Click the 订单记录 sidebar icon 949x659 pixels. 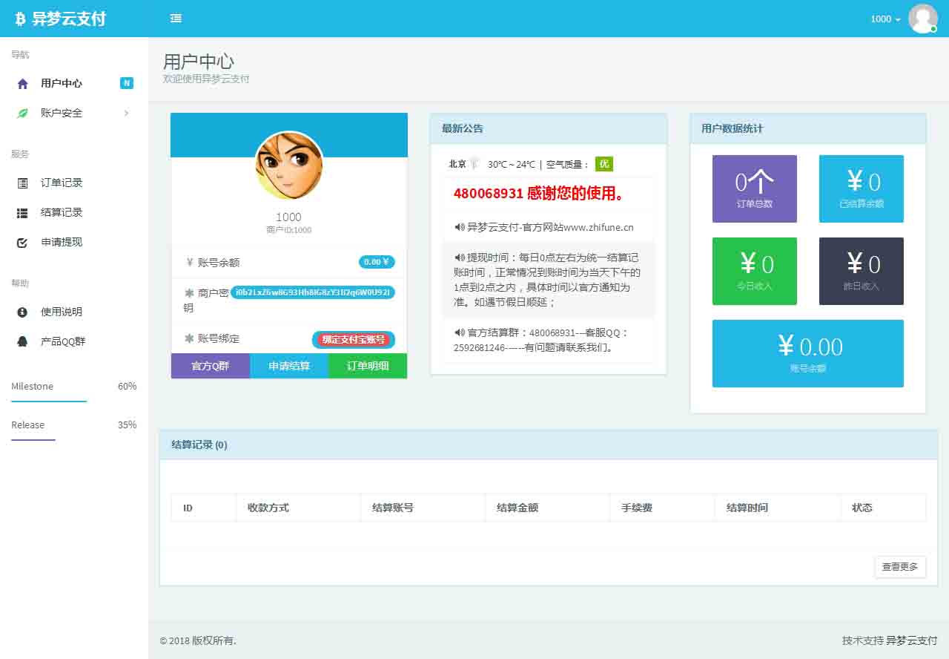[x=22, y=183]
